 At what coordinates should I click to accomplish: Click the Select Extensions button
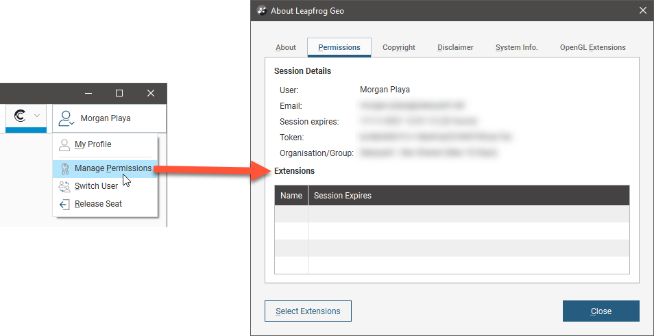click(x=308, y=311)
